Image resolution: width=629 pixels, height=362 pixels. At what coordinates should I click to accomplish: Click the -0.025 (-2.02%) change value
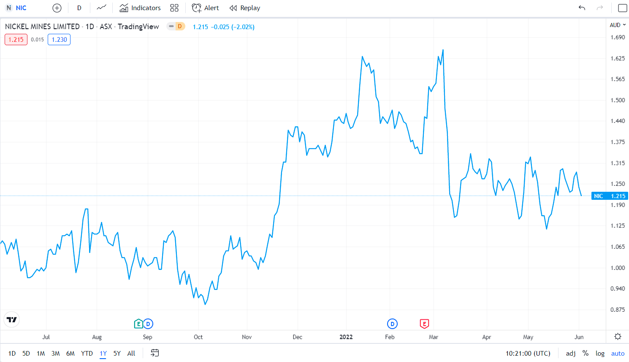pyautogui.click(x=233, y=27)
